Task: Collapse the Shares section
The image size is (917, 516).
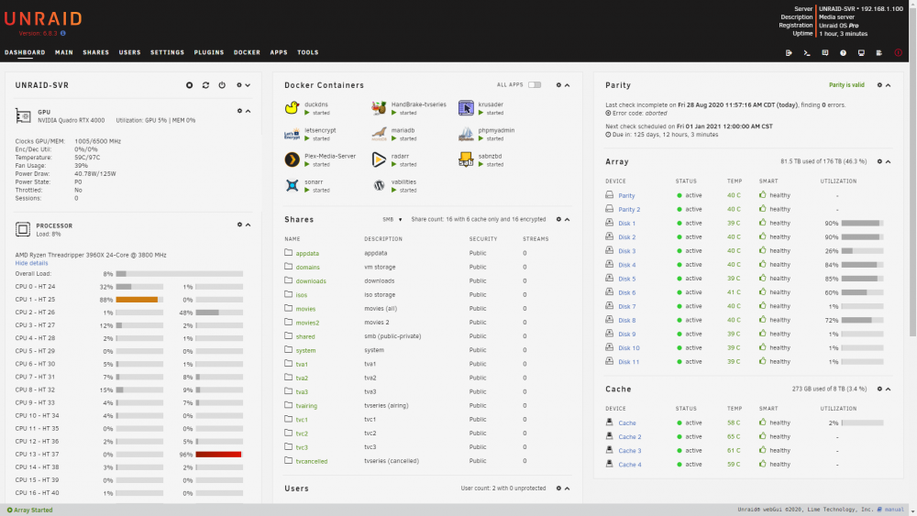Action: [568, 220]
